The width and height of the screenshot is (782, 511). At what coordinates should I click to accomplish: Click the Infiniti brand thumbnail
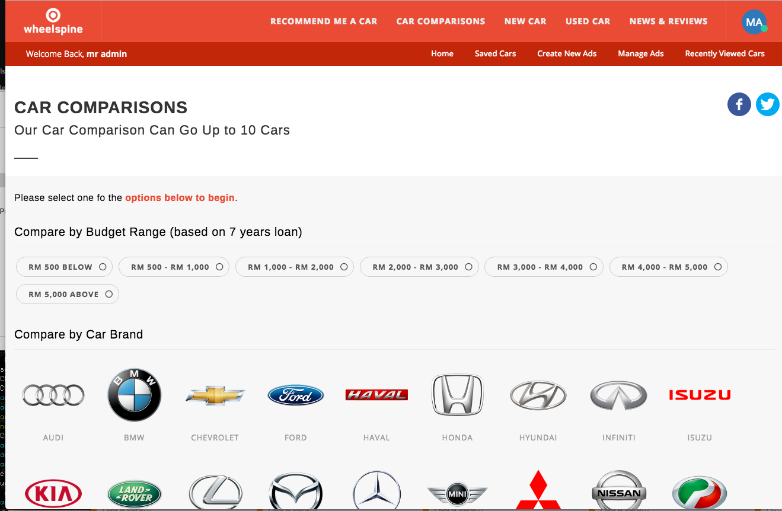click(x=618, y=395)
